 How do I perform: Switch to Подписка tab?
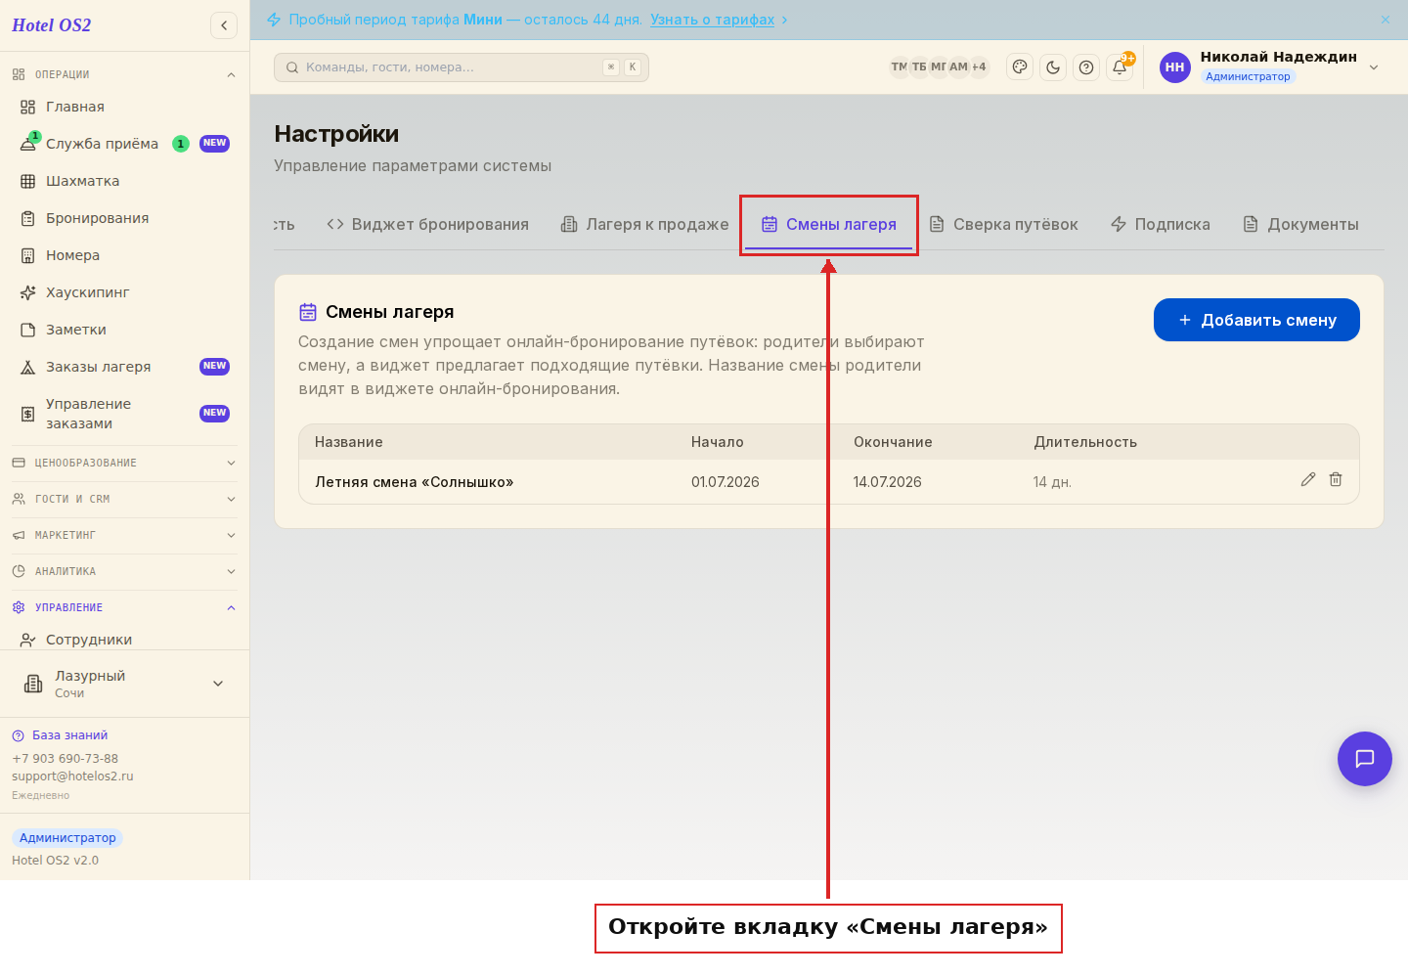pyautogui.click(x=1161, y=224)
